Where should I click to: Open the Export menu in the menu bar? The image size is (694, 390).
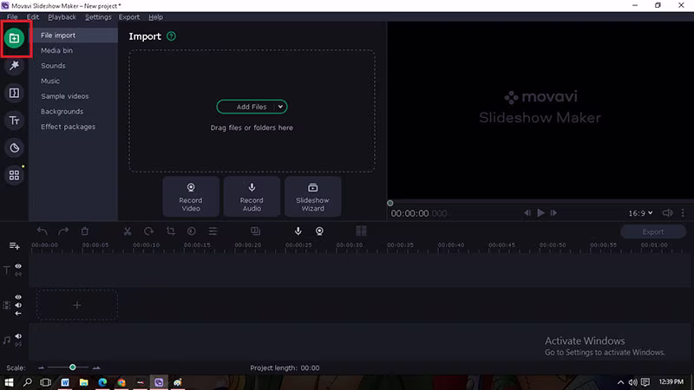pyautogui.click(x=129, y=17)
